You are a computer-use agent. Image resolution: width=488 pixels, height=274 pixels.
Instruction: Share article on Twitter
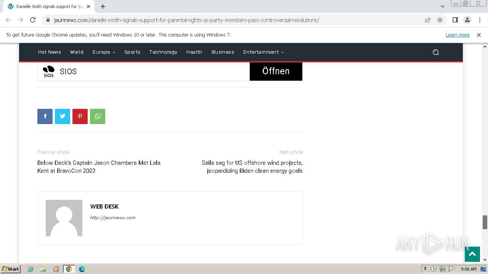(x=63, y=116)
